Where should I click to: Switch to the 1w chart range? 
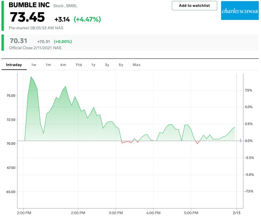tap(34, 65)
